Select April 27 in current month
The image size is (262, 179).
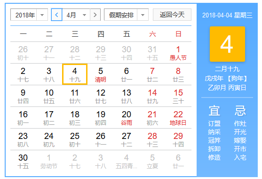click(127, 139)
